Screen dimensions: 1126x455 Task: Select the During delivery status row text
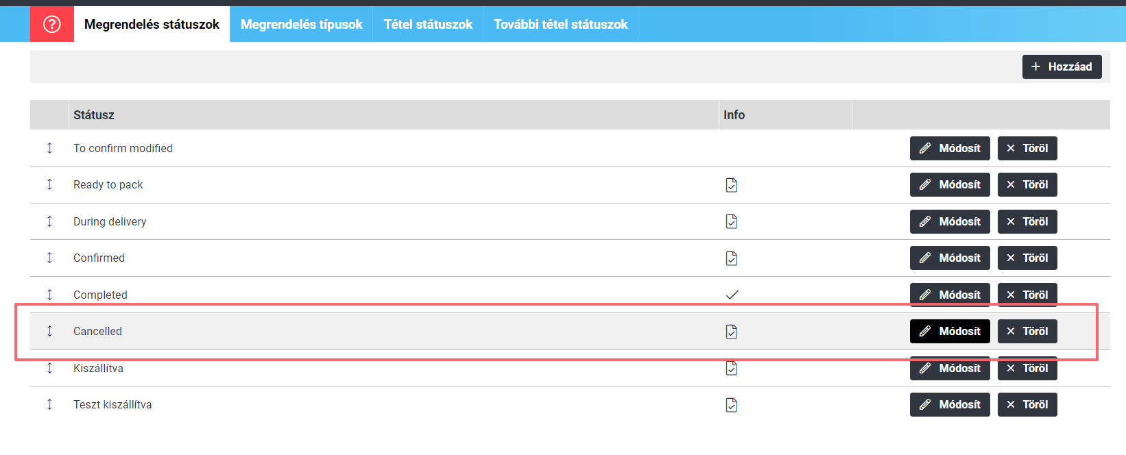(110, 221)
